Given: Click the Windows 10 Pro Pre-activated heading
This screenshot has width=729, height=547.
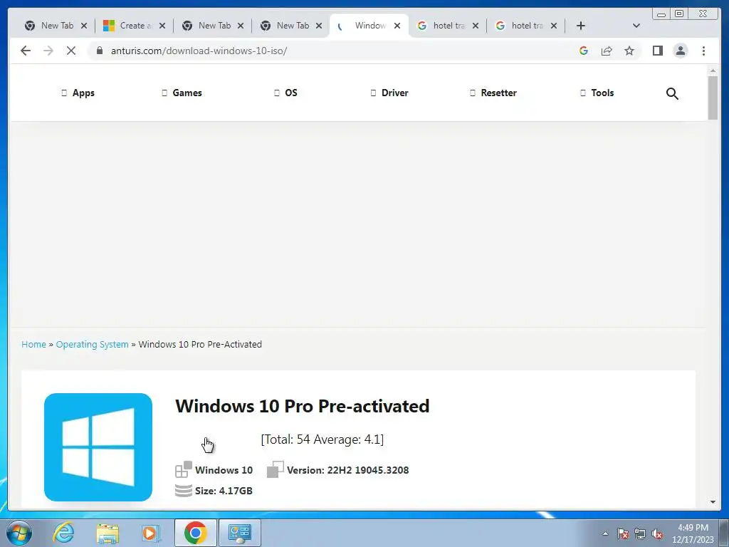Looking at the screenshot, I should click(302, 406).
